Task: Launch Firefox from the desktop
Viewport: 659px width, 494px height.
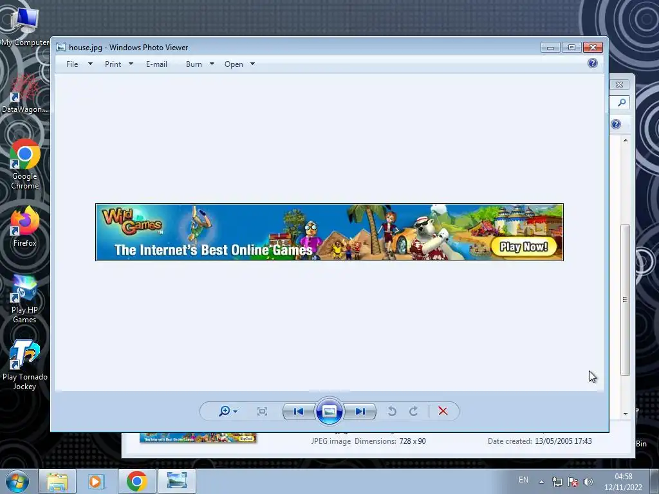Action: click(x=25, y=227)
